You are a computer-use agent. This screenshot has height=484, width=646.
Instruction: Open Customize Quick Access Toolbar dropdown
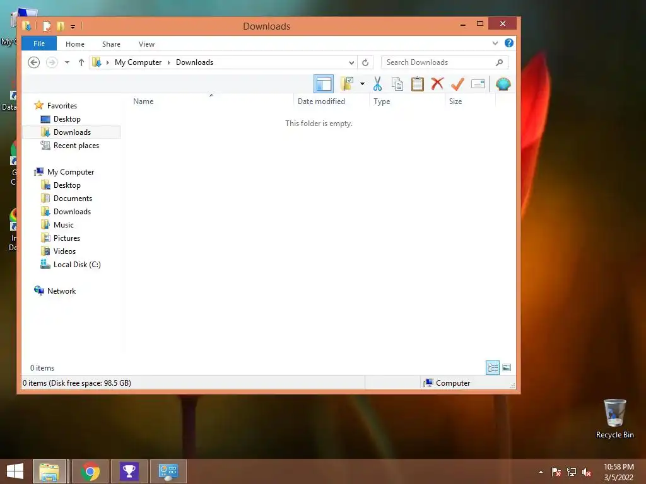(x=73, y=26)
